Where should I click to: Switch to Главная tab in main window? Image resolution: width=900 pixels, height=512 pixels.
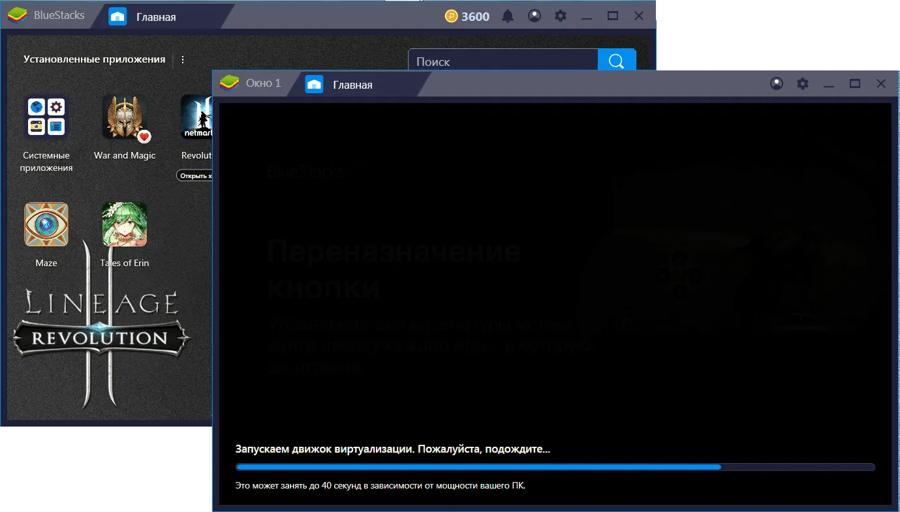point(155,17)
